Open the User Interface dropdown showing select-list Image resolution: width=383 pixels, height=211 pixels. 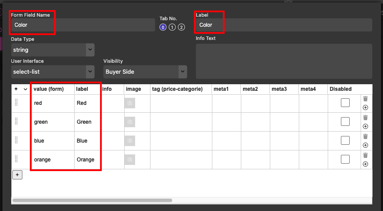[x=53, y=72]
